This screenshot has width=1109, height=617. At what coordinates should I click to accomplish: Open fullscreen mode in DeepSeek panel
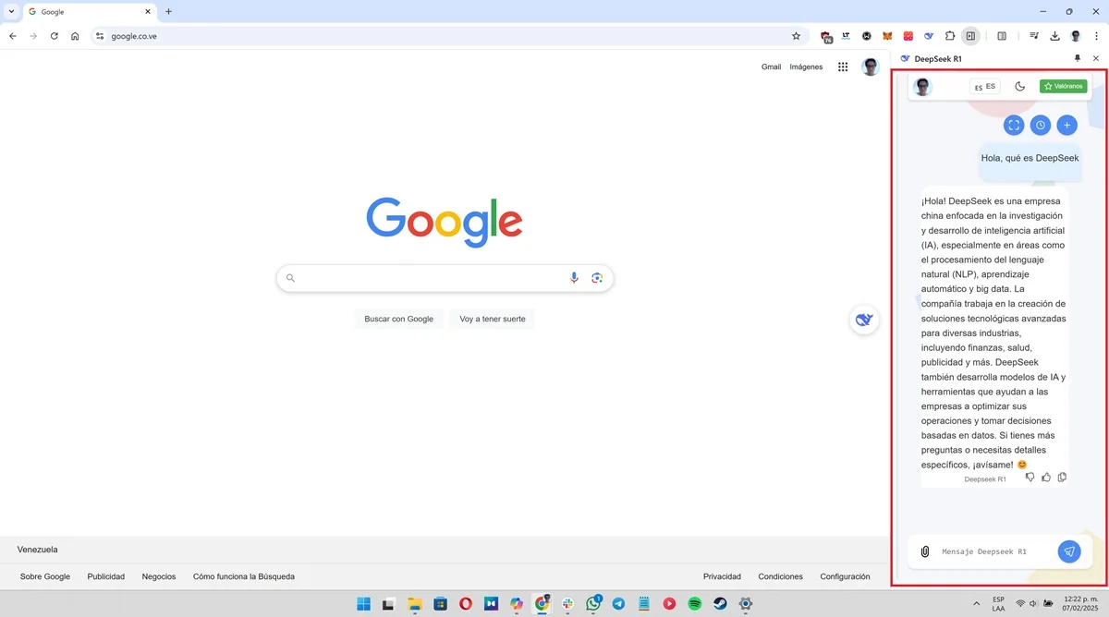pos(1014,125)
